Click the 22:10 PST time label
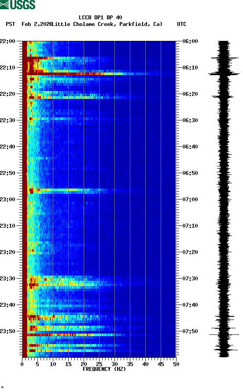Screen dimensions: 243x392 [8, 68]
